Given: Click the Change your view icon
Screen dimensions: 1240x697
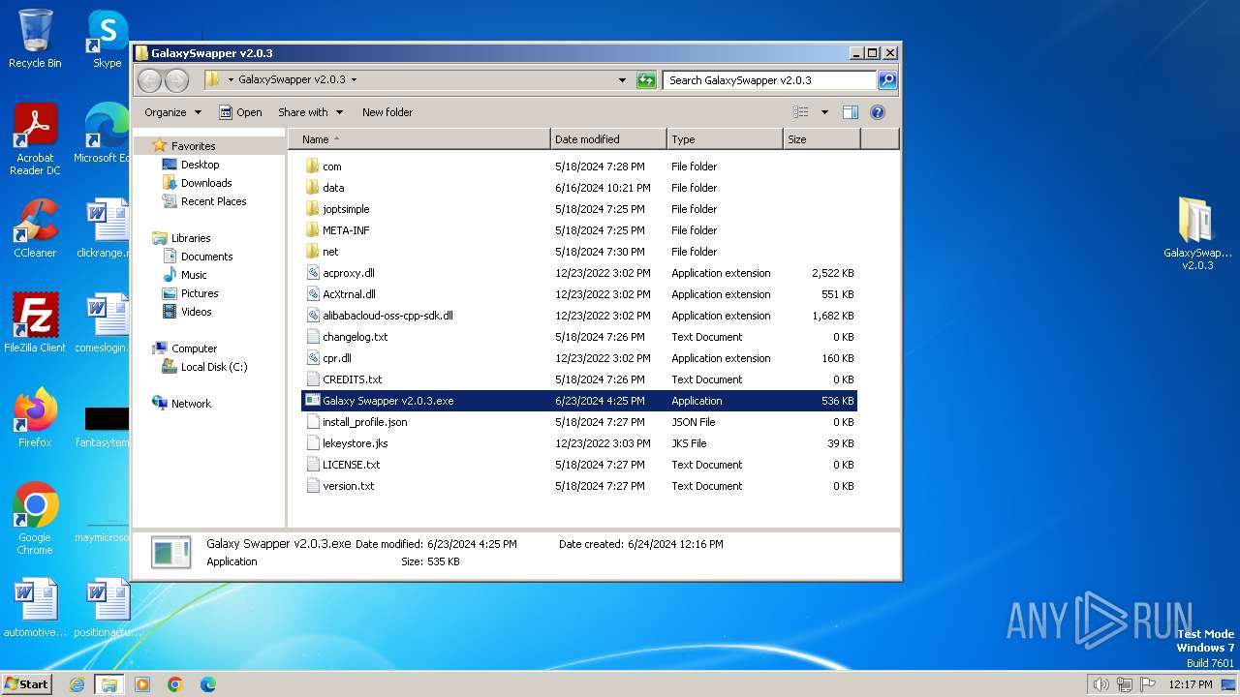Looking at the screenshot, I should [x=800, y=112].
